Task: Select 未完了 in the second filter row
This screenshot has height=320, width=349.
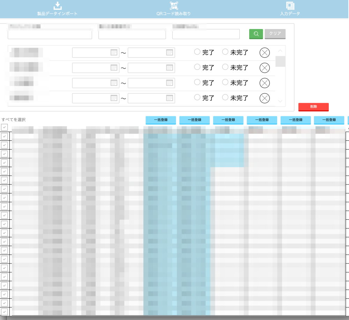Action: [x=225, y=67]
